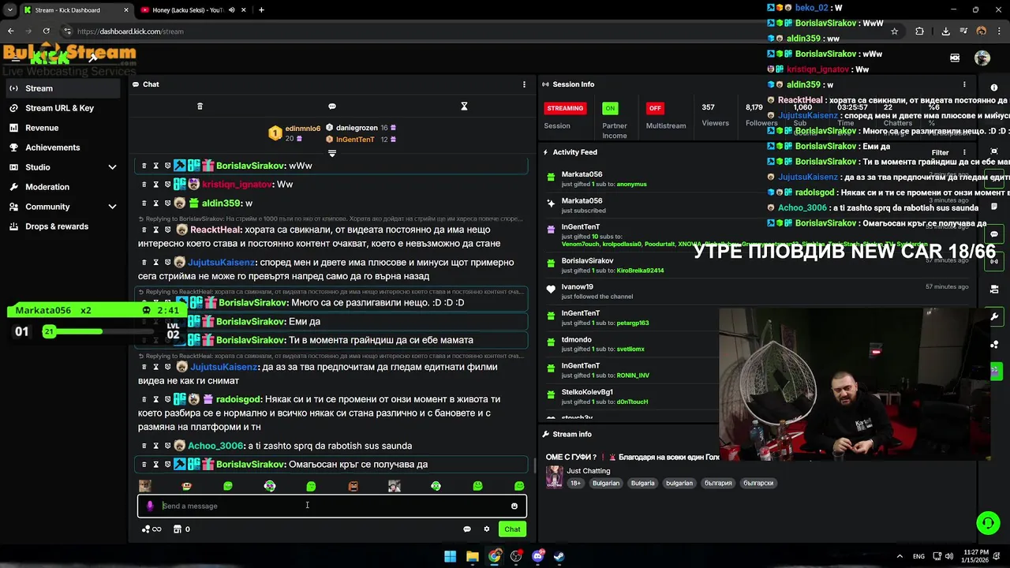Insert the first dog emote from quick emotes
Screen dimensions: 1010x568
145,486
